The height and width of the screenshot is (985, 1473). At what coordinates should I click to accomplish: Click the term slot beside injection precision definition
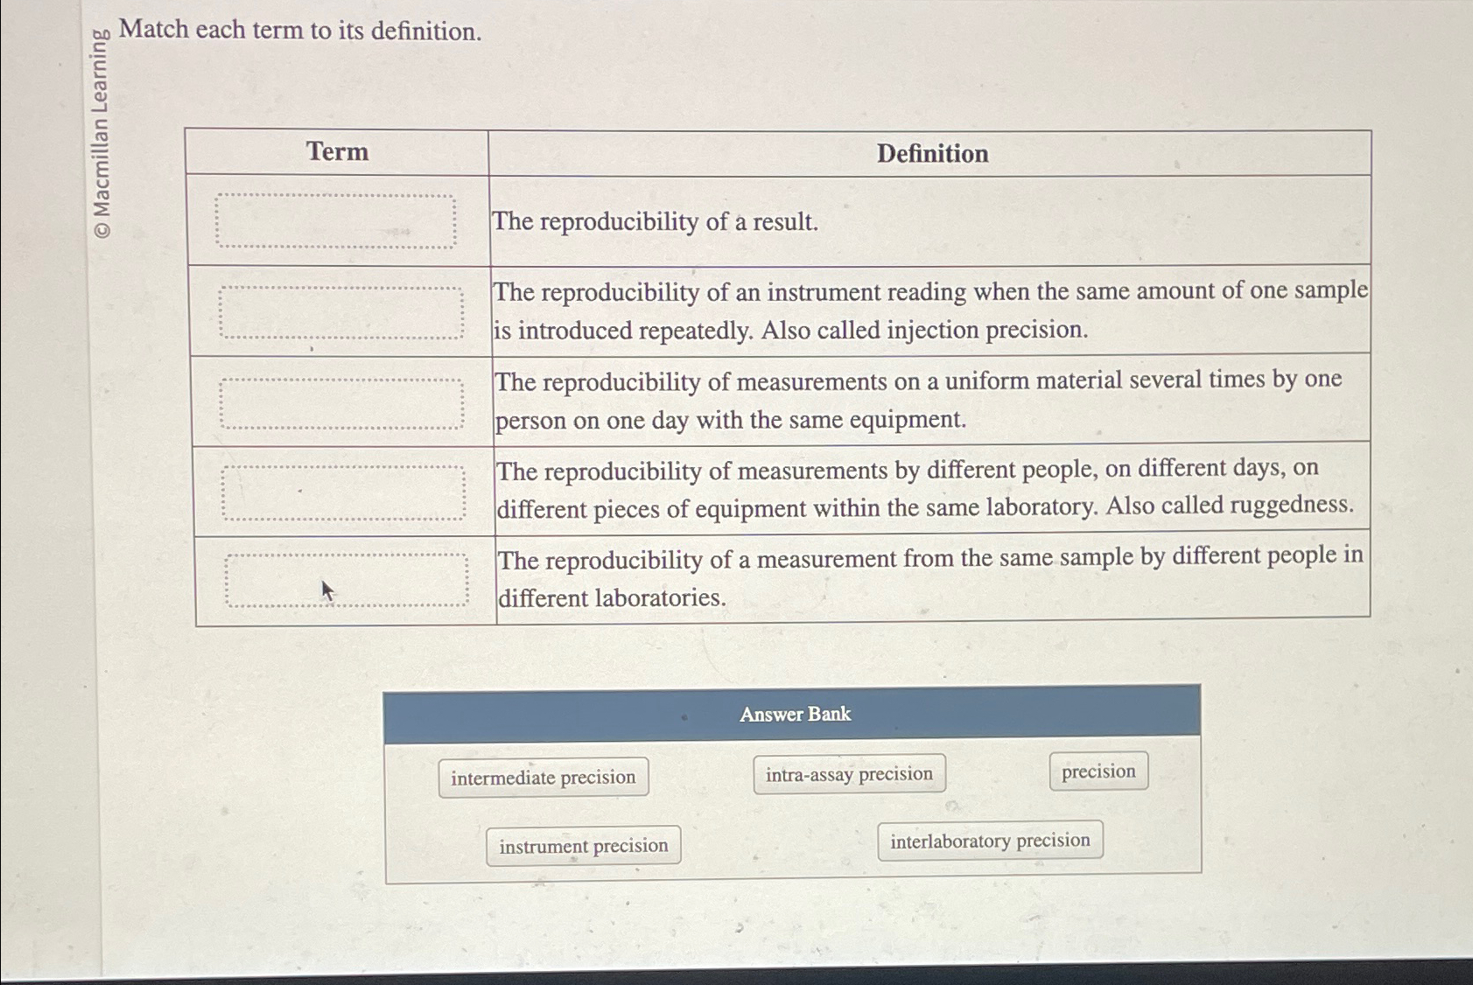[x=341, y=311]
